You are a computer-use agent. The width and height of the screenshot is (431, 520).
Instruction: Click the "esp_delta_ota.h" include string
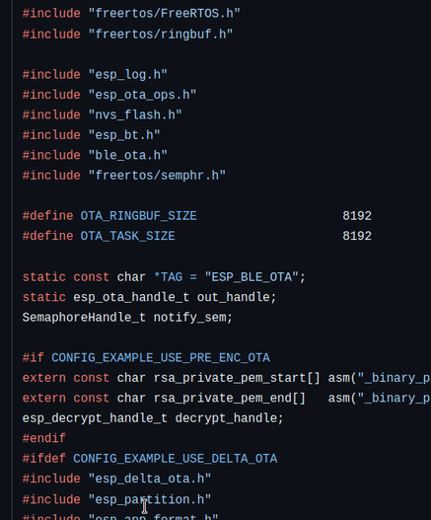(x=150, y=479)
